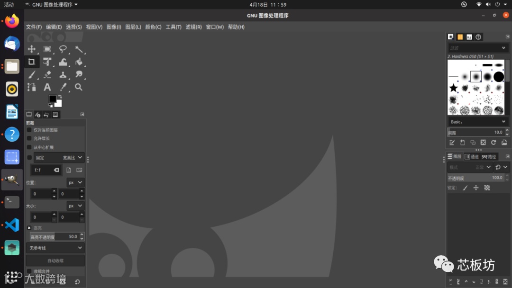Select the Paintbrush tool
The width and height of the screenshot is (512, 288).
point(32,74)
